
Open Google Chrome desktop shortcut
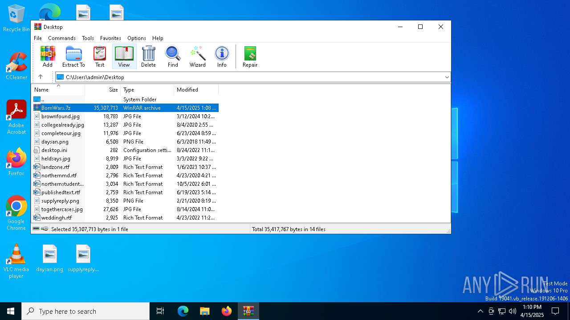16,213
